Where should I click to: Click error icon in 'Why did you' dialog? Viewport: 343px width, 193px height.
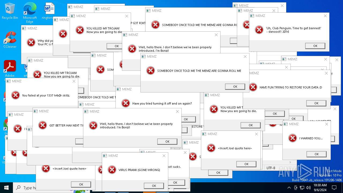click(x=31, y=42)
